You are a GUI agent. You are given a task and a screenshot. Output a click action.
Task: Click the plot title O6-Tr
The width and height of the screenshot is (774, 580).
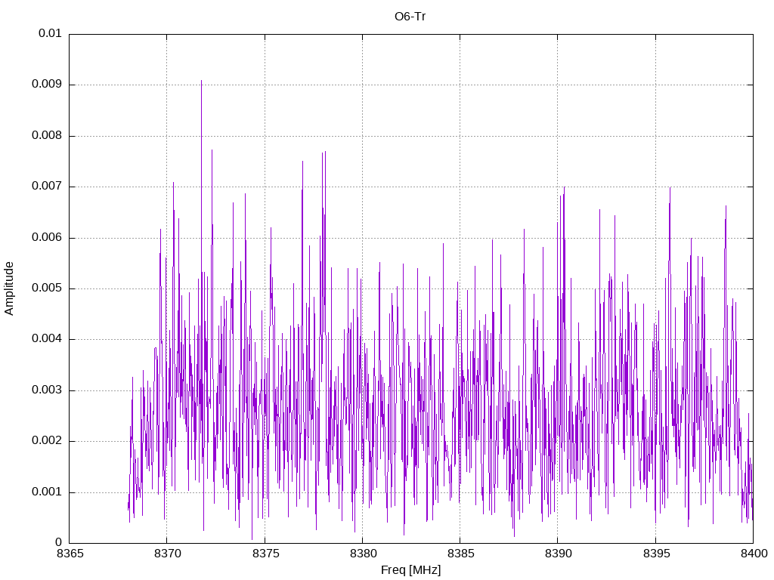[x=410, y=17]
